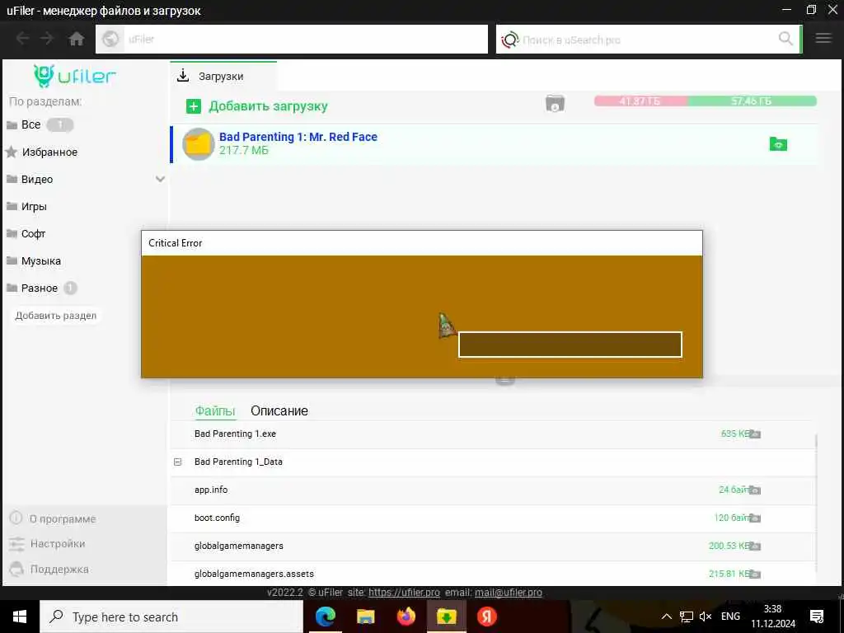Go forward with the right arrow button
The width and height of the screenshot is (844, 633).
click(x=47, y=39)
